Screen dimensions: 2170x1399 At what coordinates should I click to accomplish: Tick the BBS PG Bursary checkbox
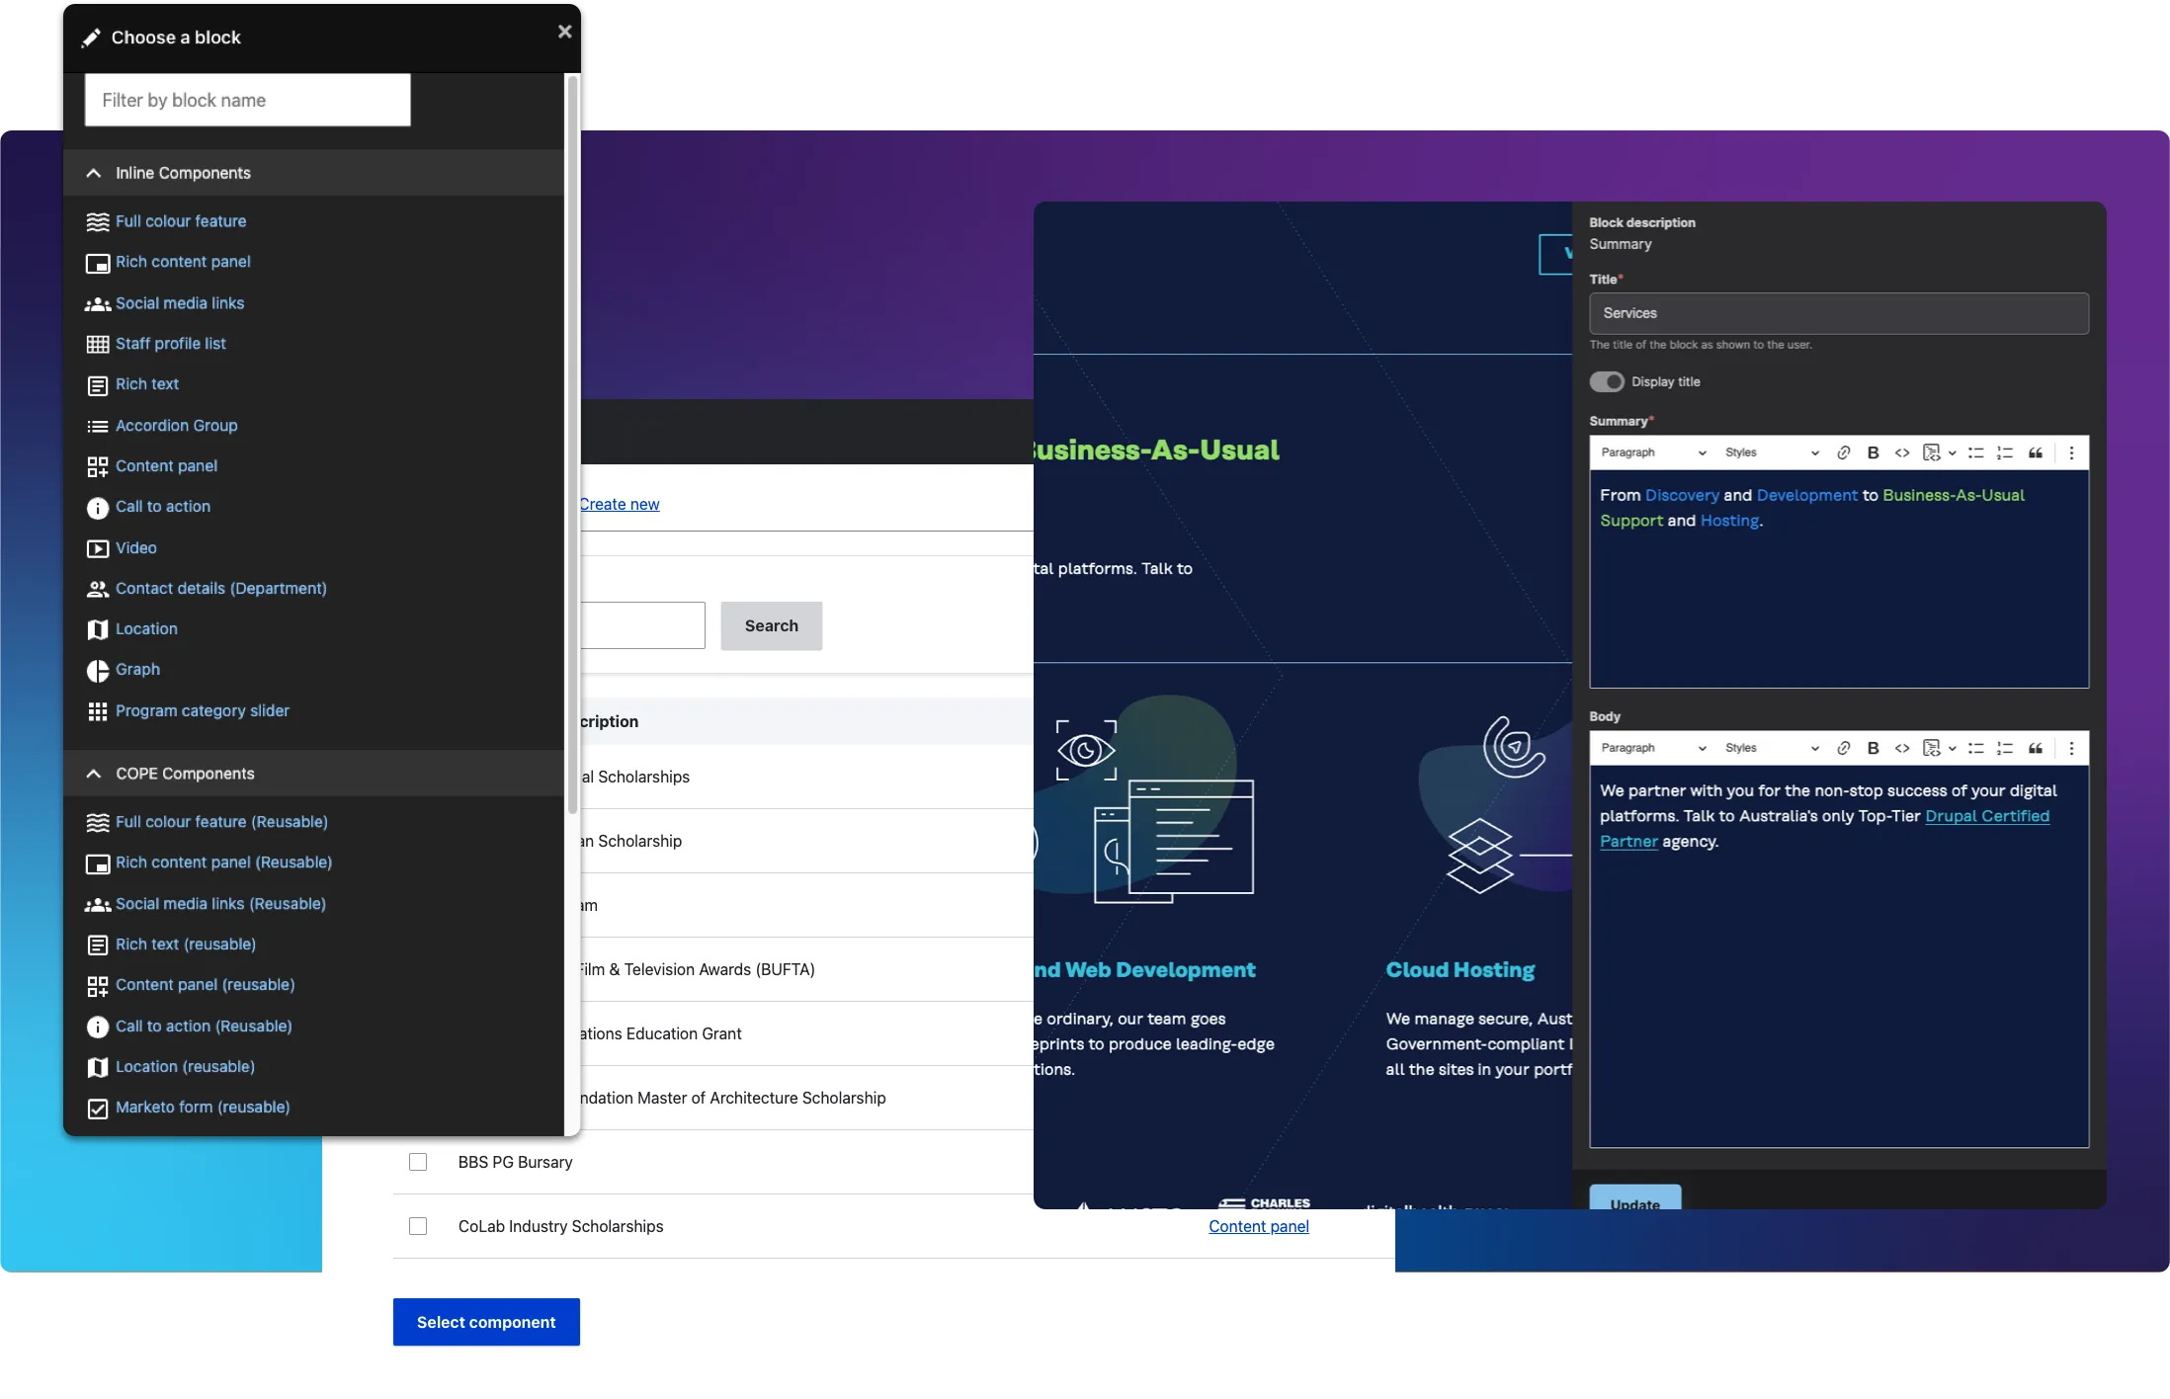click(418, 1163)
